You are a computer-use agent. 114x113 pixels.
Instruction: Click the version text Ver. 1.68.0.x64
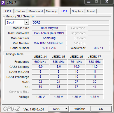(34, 109)
